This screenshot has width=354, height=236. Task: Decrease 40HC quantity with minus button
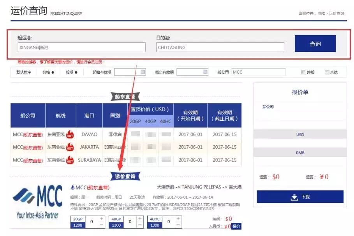pos(178,225)
